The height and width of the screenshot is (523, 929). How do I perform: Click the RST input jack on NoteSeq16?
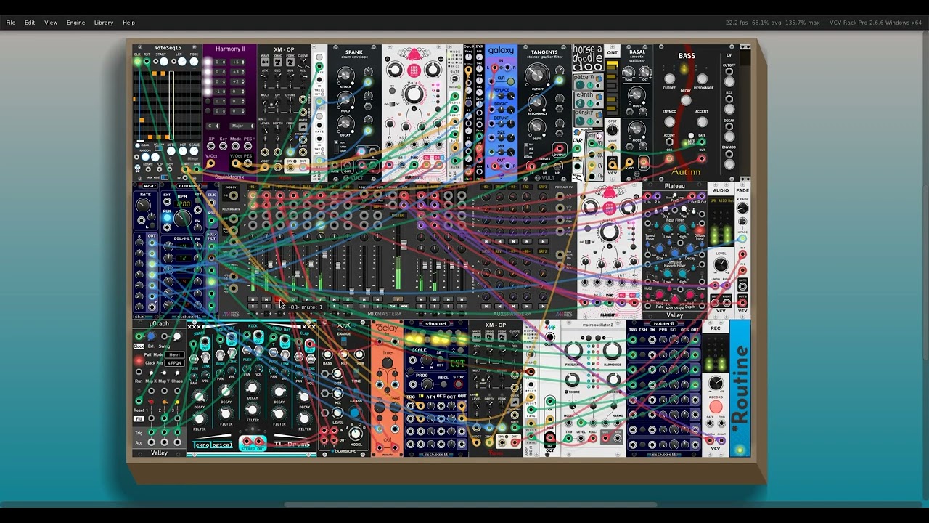pos(147,62)
